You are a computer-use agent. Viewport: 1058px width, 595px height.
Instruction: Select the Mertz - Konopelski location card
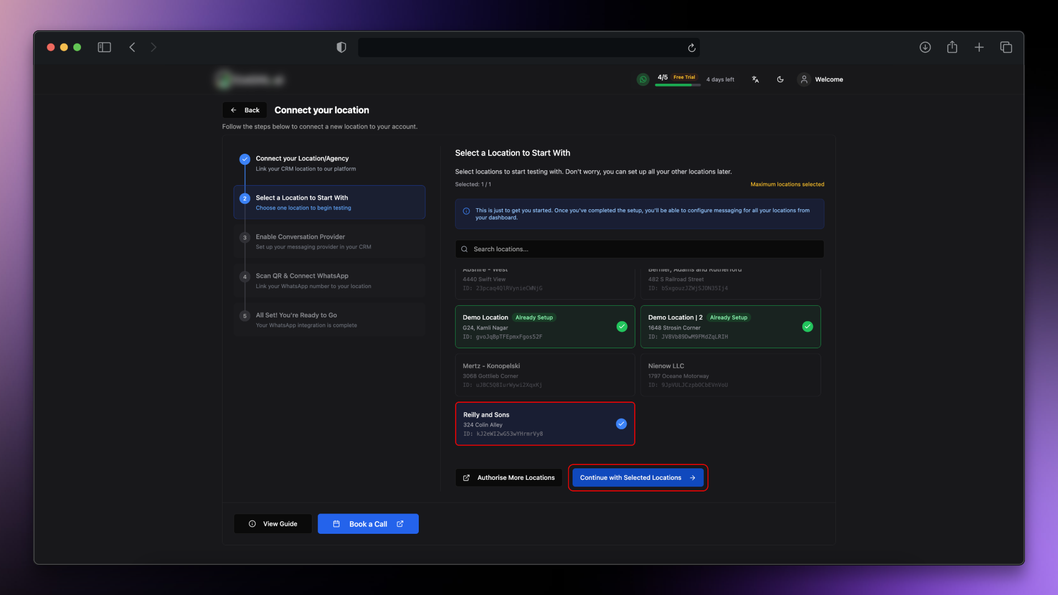click(x=544, y=375)
